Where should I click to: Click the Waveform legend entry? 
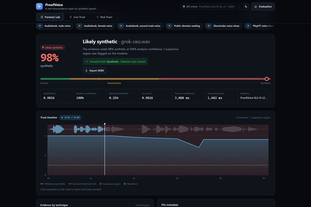tap(130, 184)
